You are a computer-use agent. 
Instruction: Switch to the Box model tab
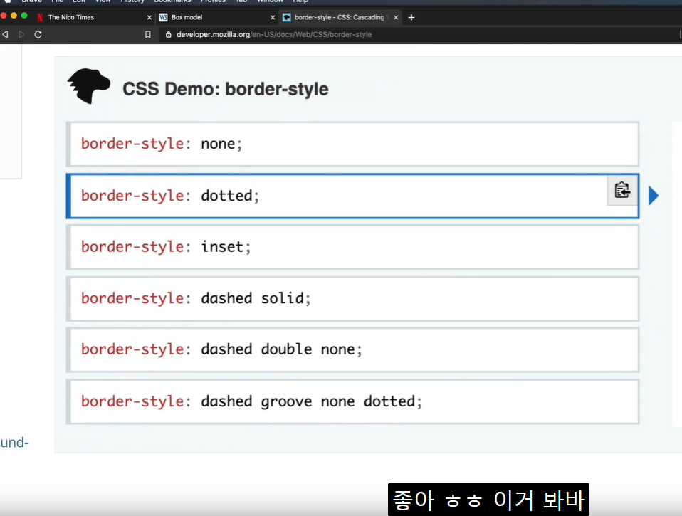pos(217,17)
